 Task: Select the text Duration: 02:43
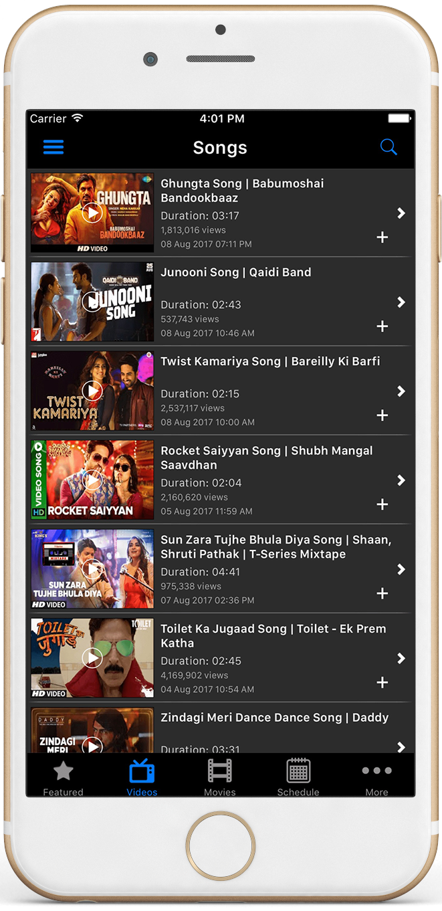[201, 304]
